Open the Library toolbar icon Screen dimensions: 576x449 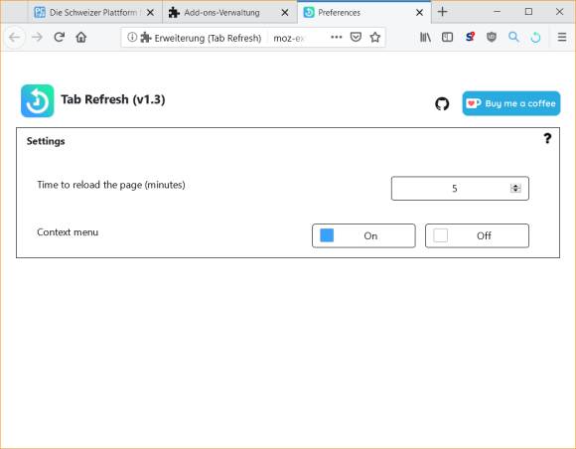425,37
